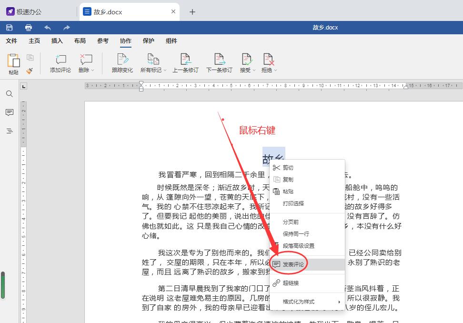Click the 接受 accept change icon
The width and height of the screenshot is (463, 323).
click(x=246, y=60)
